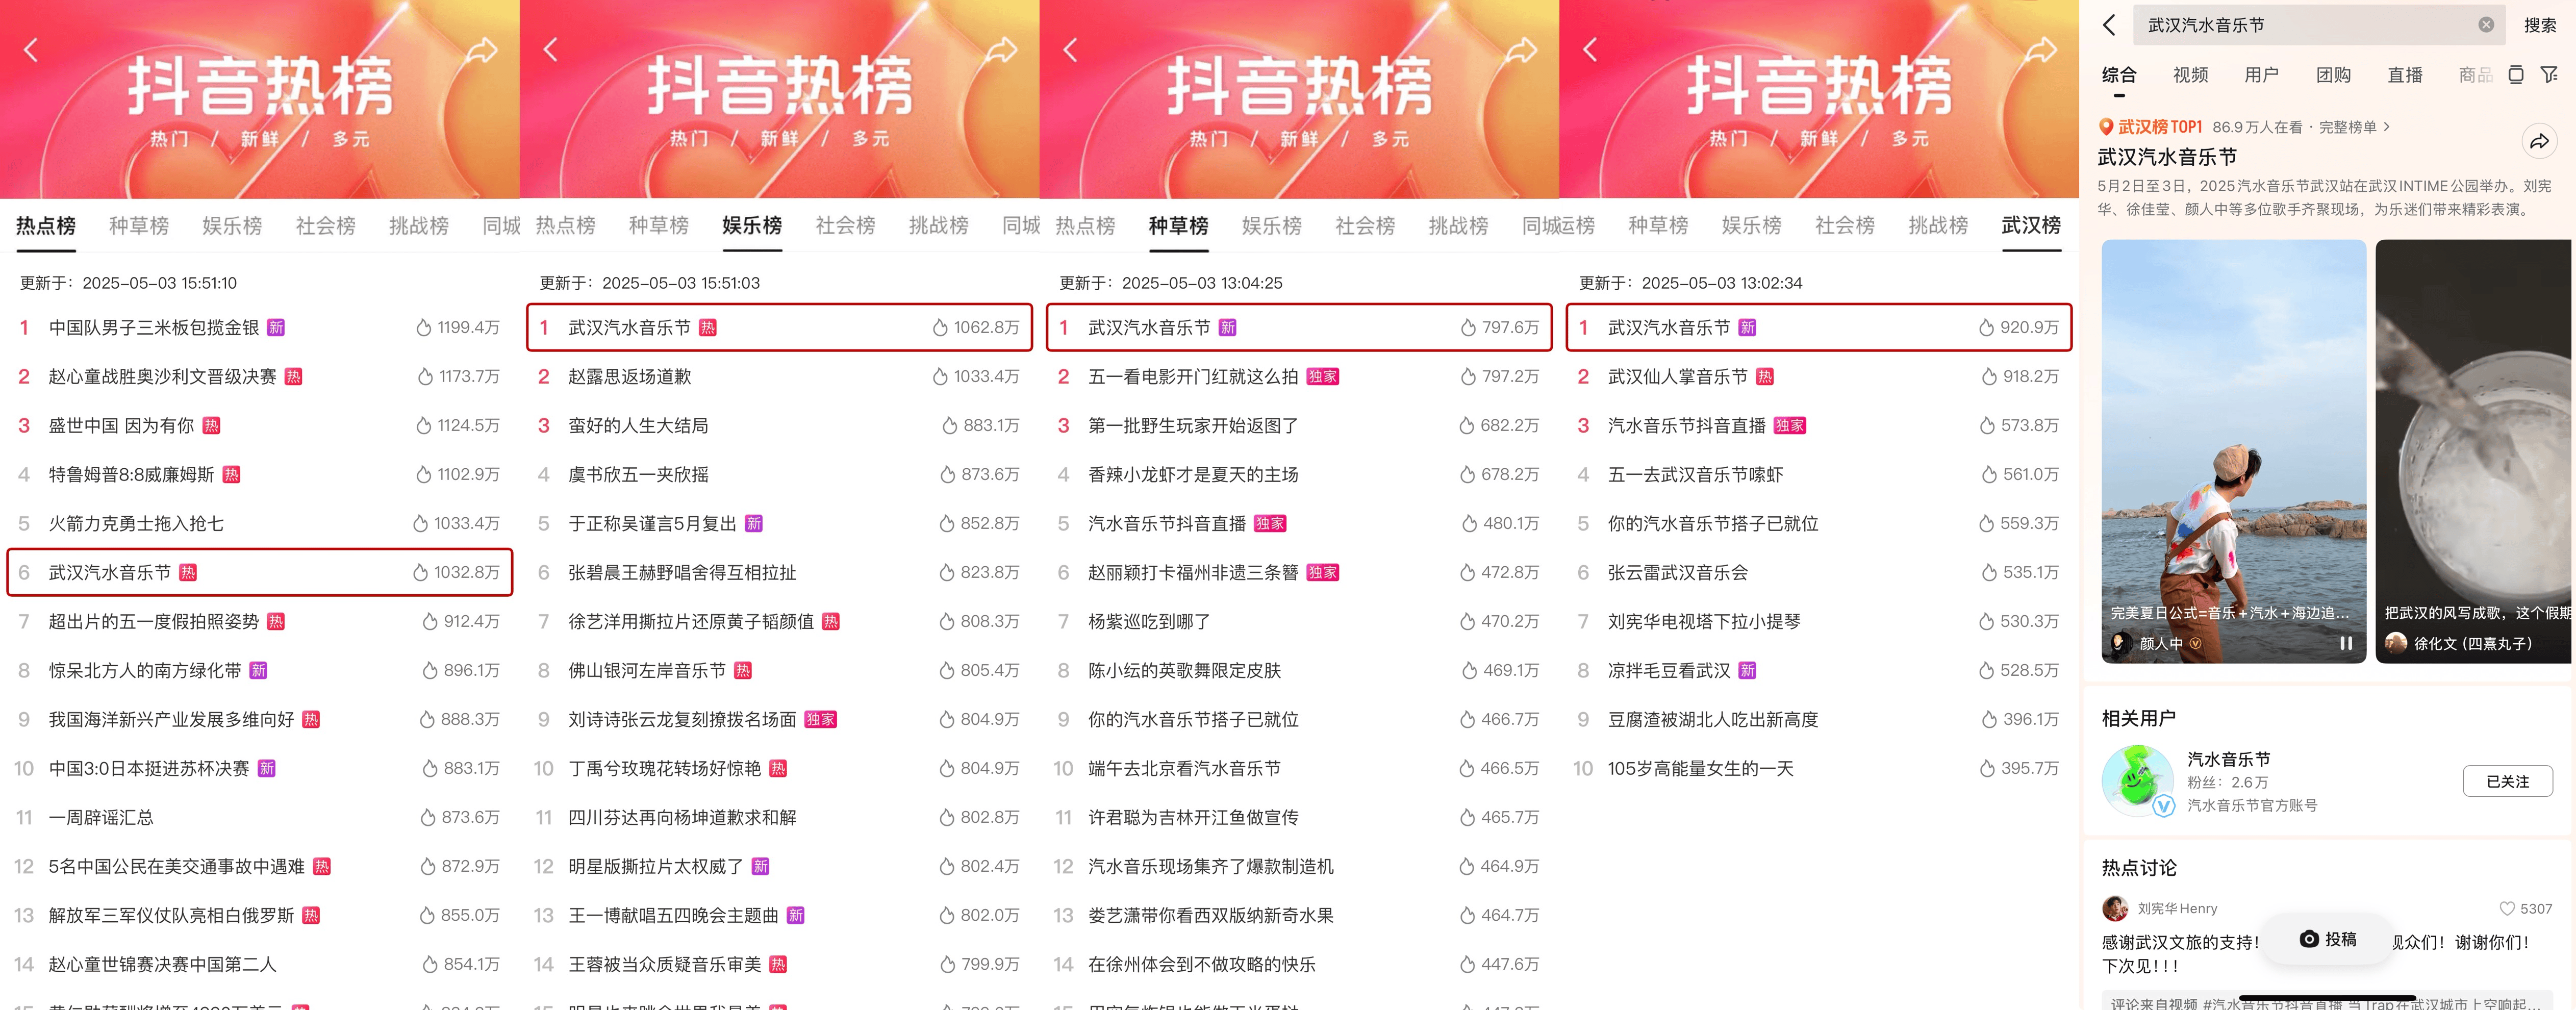The width and height of the screenshot is (2576, 1010).
Task: Go back from the 热点榜 list page
Action: 31,49
